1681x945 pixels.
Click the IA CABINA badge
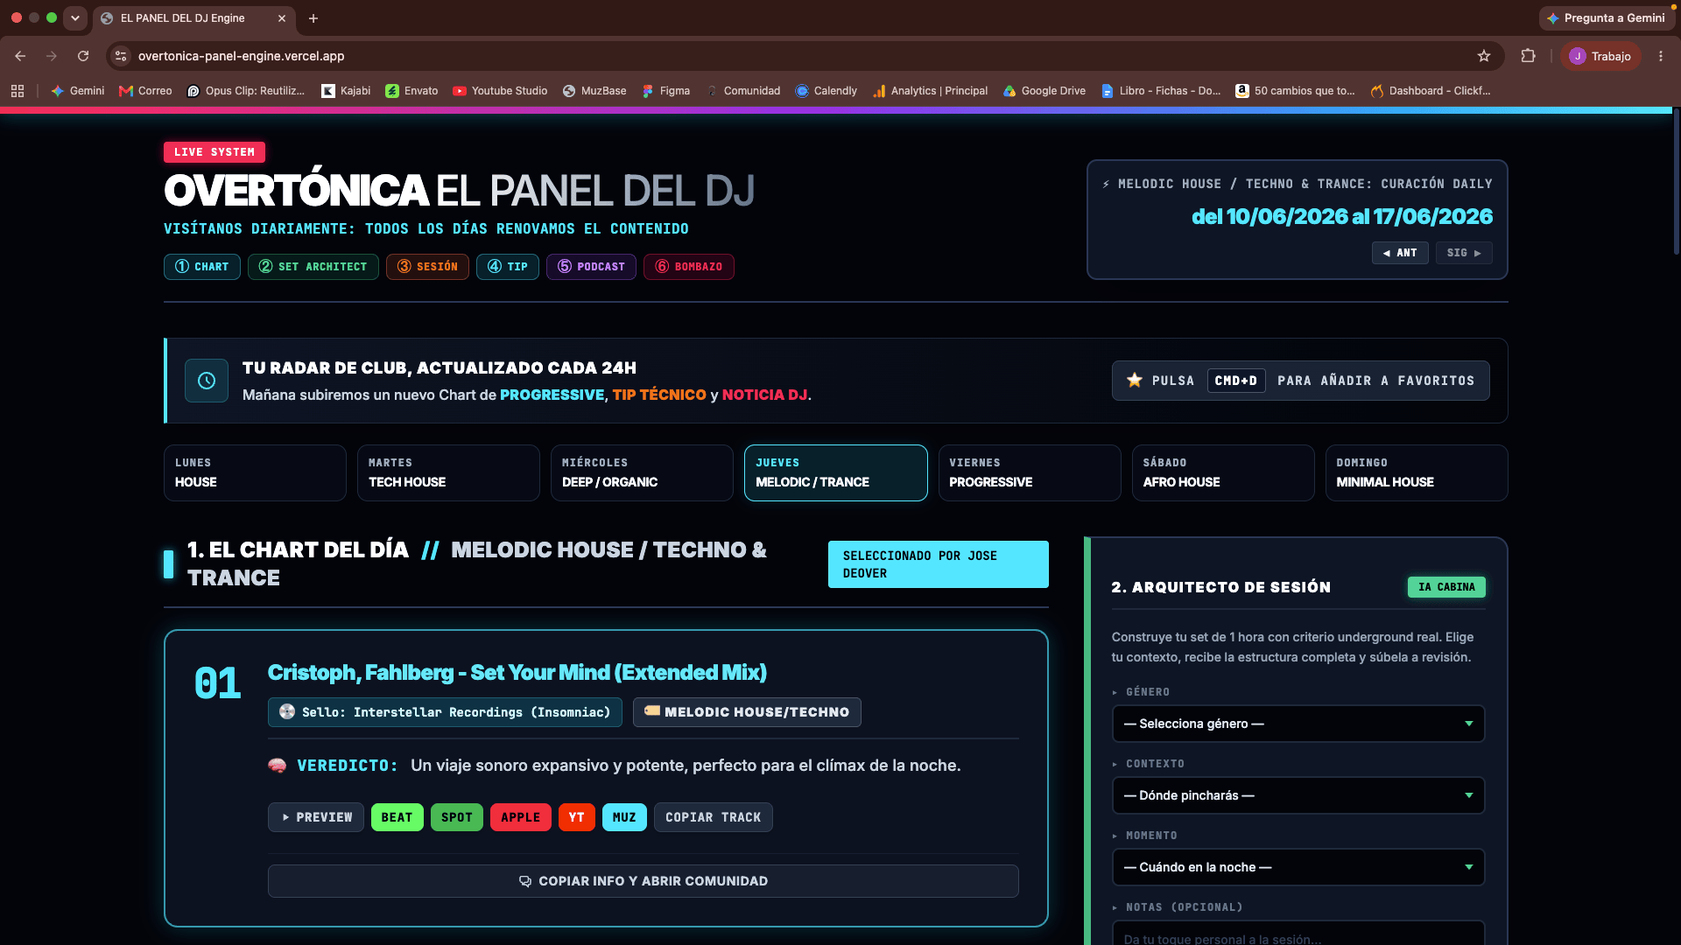click(1446, 587)
